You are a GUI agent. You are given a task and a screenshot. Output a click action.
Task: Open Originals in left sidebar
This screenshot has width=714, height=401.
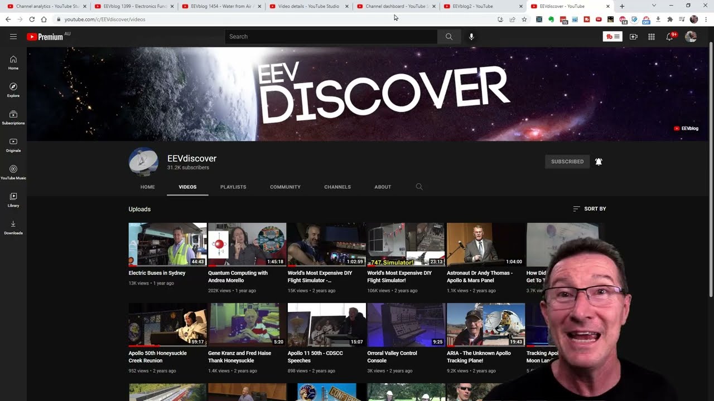pos(13,145)
